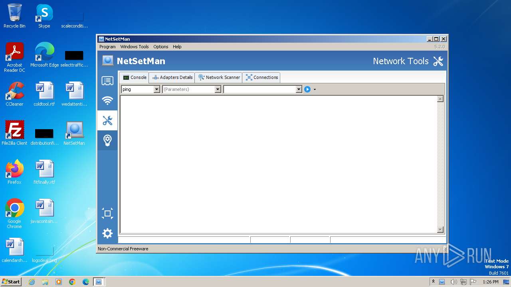Open the volume tray icon
The height and width of the screenshot is (287, 511).
pos(454,282)
